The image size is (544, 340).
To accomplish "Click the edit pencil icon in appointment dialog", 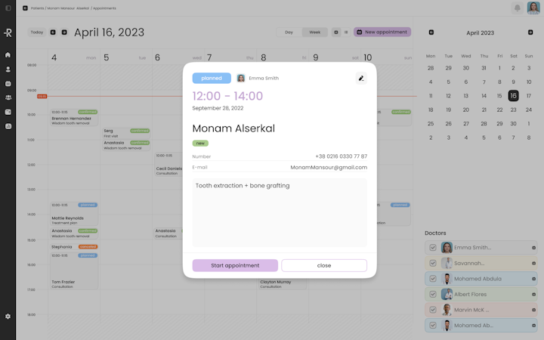I will click(x=361, y=78).
